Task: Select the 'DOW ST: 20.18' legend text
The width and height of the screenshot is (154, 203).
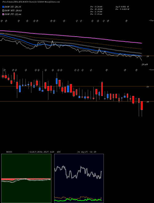Action: [13, 7]
